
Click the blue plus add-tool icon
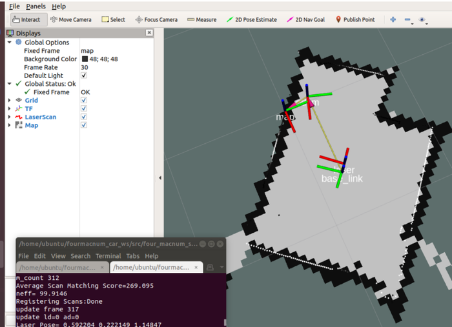tap(393, 19)
